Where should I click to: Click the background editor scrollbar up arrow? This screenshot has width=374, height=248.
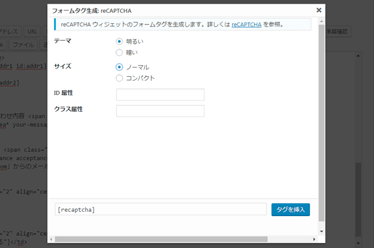click(x=358, y=56)
